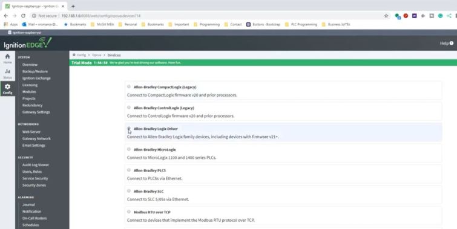Viewport: 457px width, 229px height.
Task: Open the Status section chart icon
Action: pyautogui.click(x=8, y=74)
